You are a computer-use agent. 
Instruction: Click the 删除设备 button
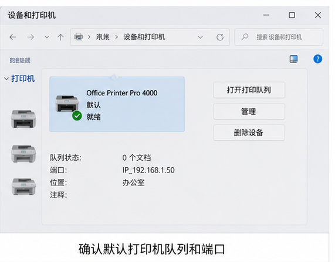pos(249,133)
